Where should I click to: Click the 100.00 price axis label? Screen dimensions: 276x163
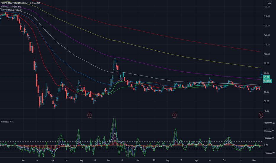point(267,54)
